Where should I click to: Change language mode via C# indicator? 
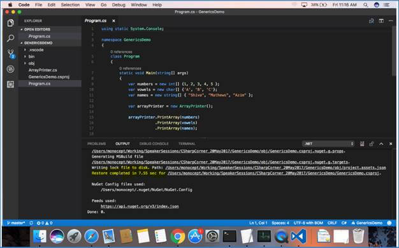click(x=344, y=223)
